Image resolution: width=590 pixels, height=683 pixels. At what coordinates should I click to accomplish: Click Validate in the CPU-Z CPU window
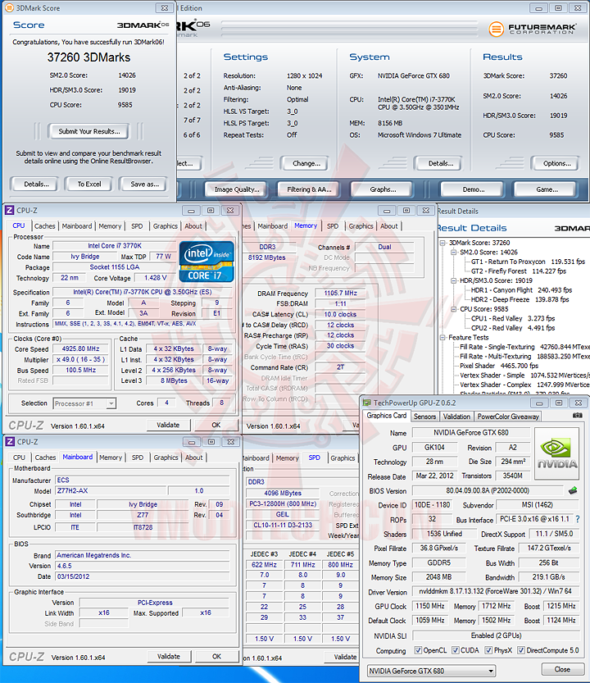(168, 425)
